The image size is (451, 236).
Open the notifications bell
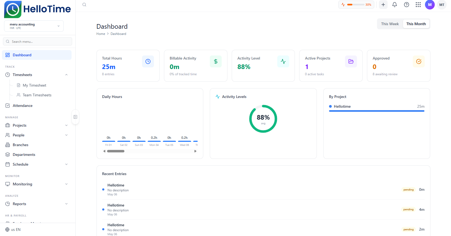(395, 5)
